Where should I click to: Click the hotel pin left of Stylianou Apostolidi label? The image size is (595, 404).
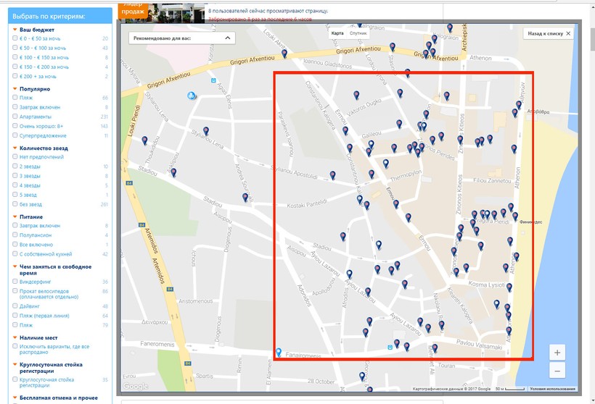point(332,174)
